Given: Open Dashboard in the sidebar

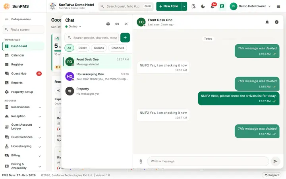Looking at the screenshot, I should [23, 46].
